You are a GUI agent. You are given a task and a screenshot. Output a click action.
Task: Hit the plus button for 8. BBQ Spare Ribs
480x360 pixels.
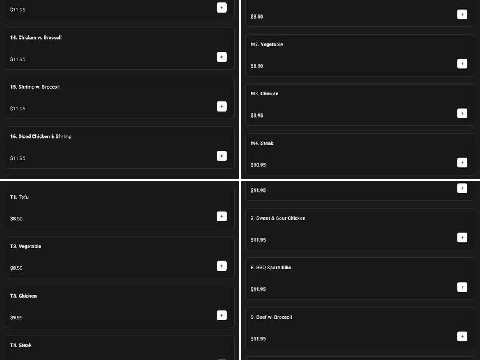[462, 287]
